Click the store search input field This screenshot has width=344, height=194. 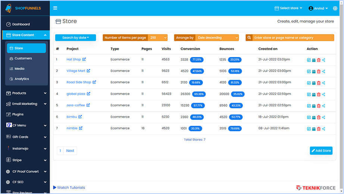pos(293,38)
